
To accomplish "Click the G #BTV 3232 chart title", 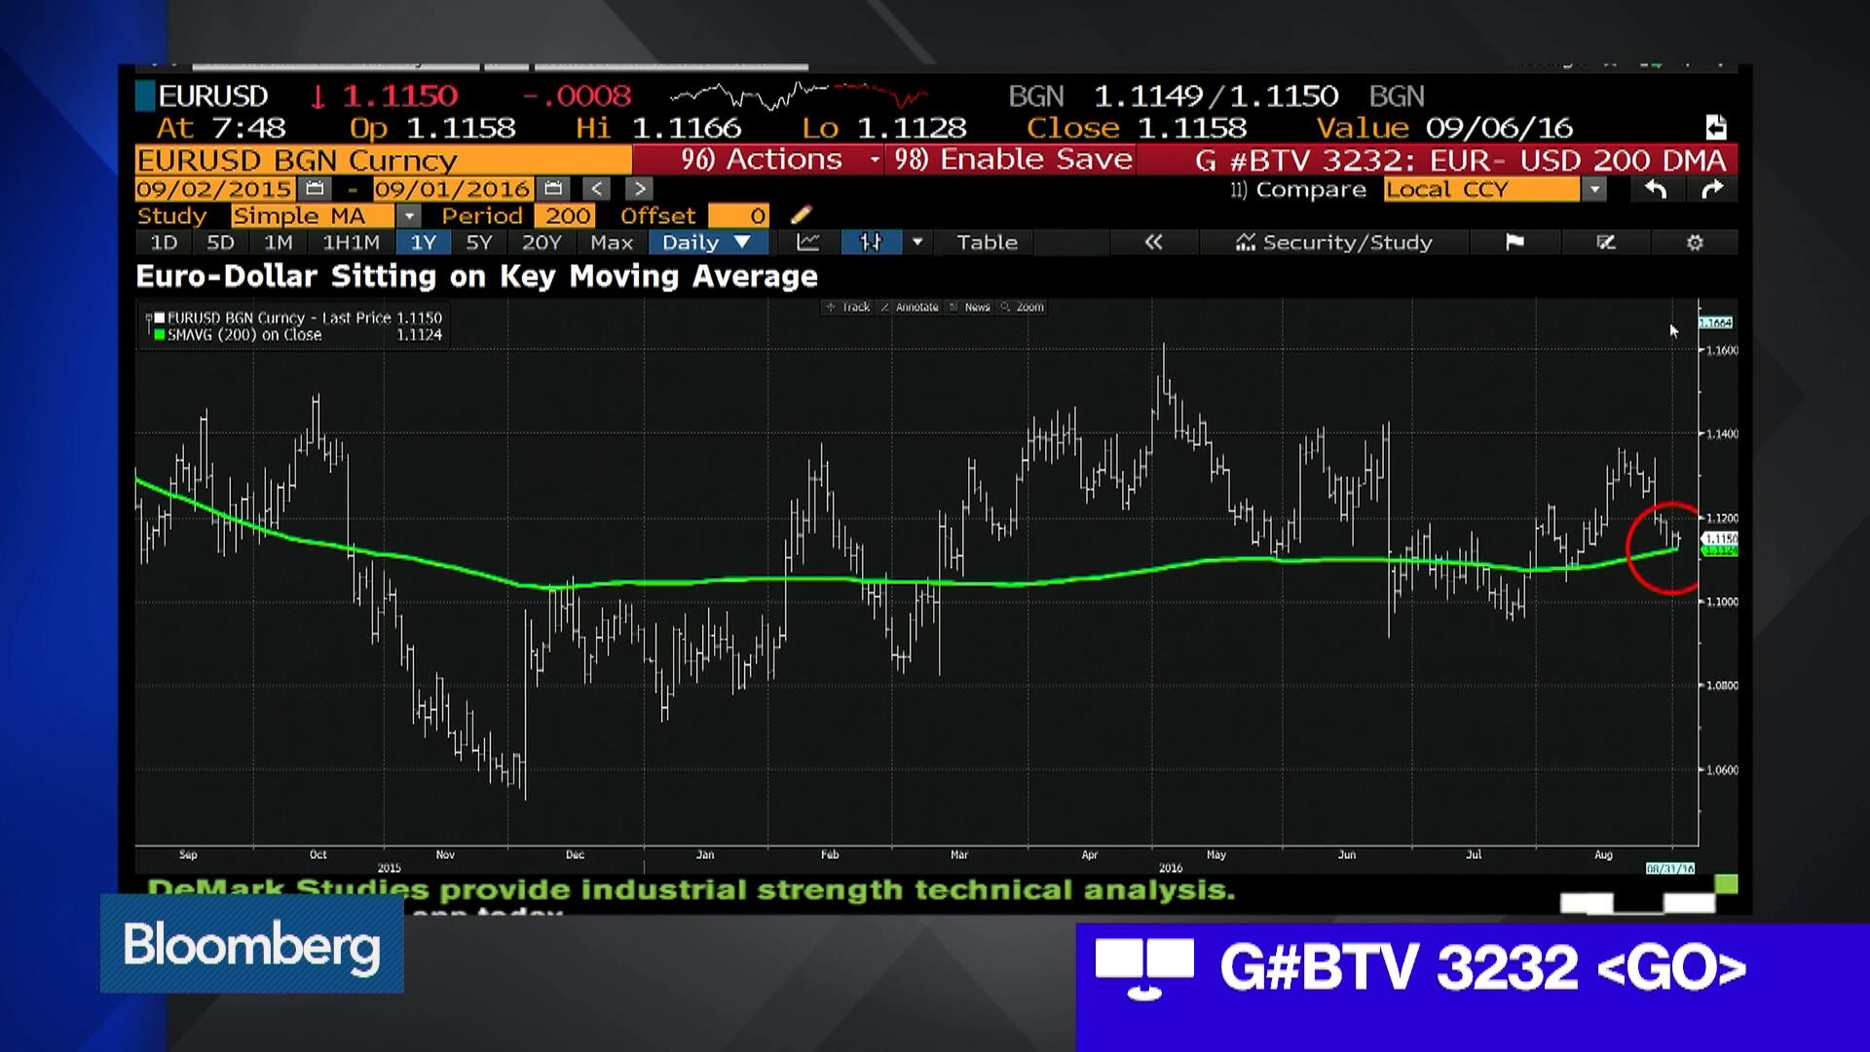I will [1460, 160].
